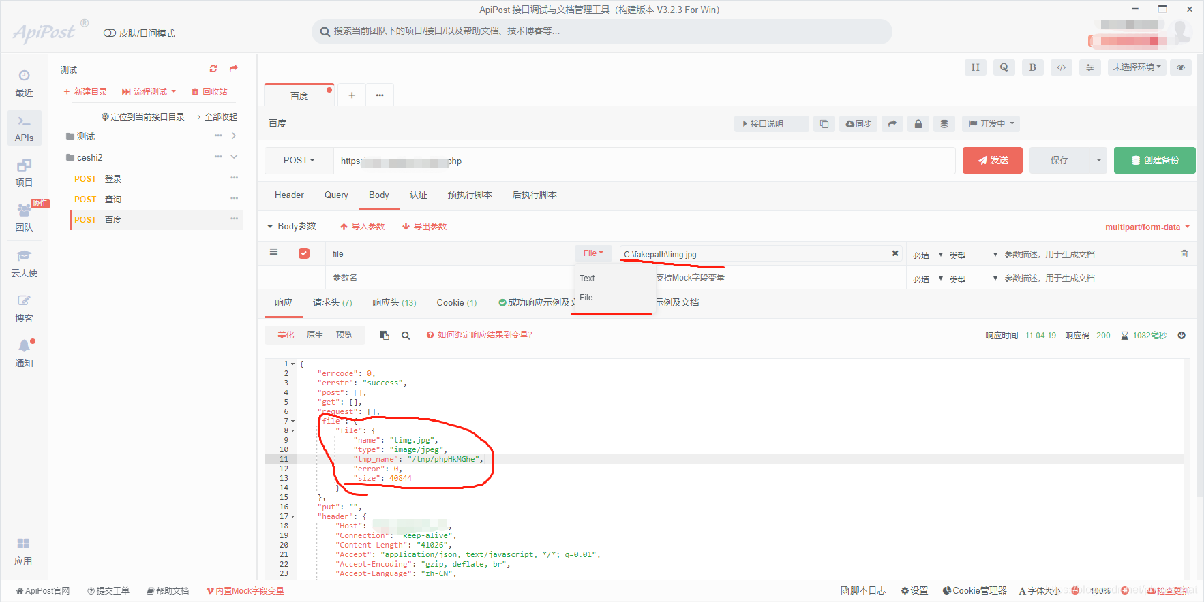
Task: Click the code generation icon
Action: point(1061,67)
